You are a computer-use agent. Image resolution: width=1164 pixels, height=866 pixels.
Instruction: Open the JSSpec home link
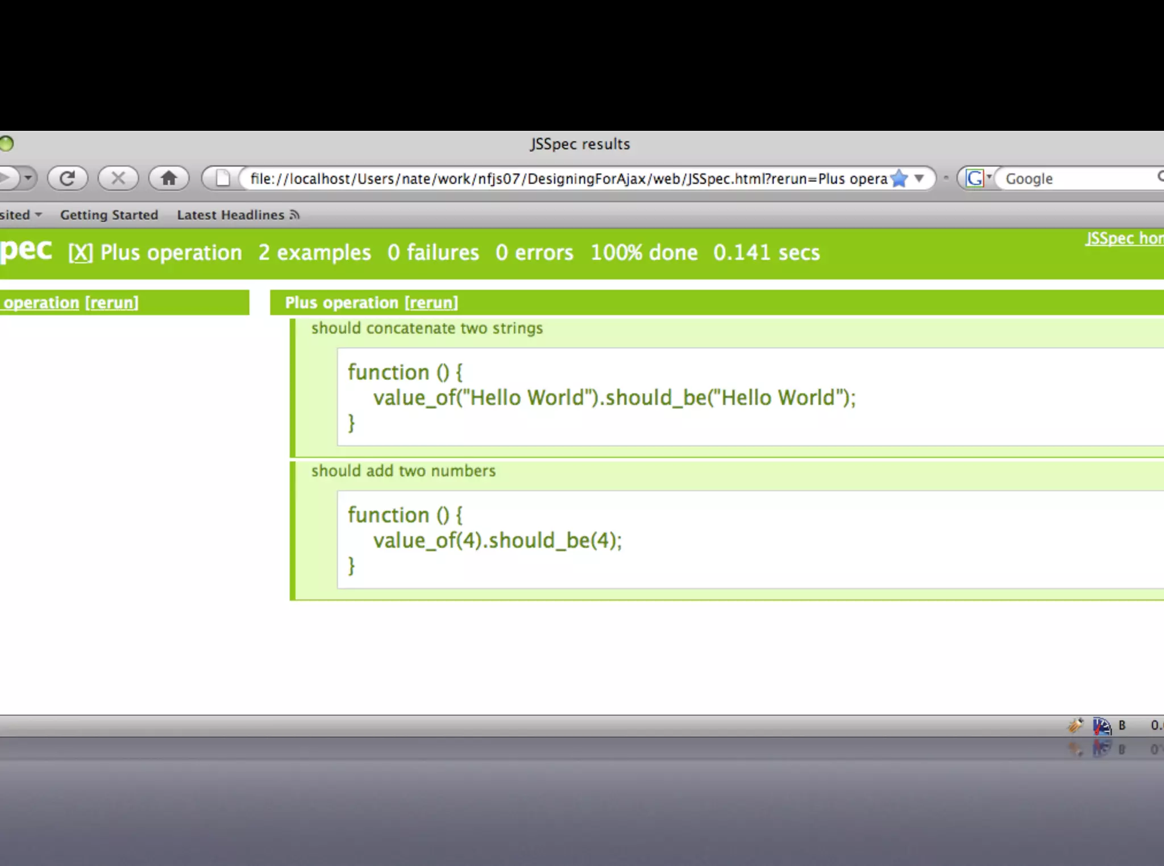click(x=1124, y=238)
